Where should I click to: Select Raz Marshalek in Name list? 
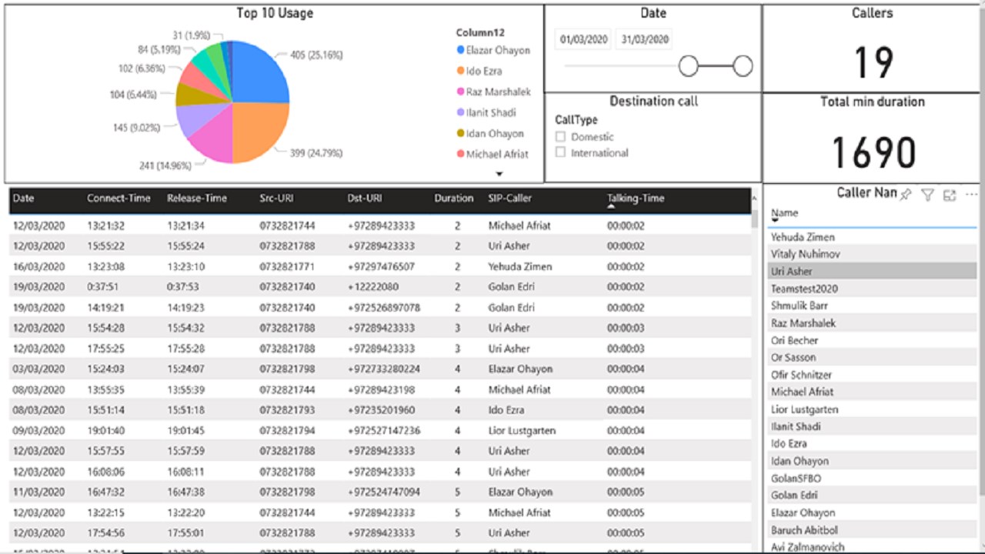(872, 323)
